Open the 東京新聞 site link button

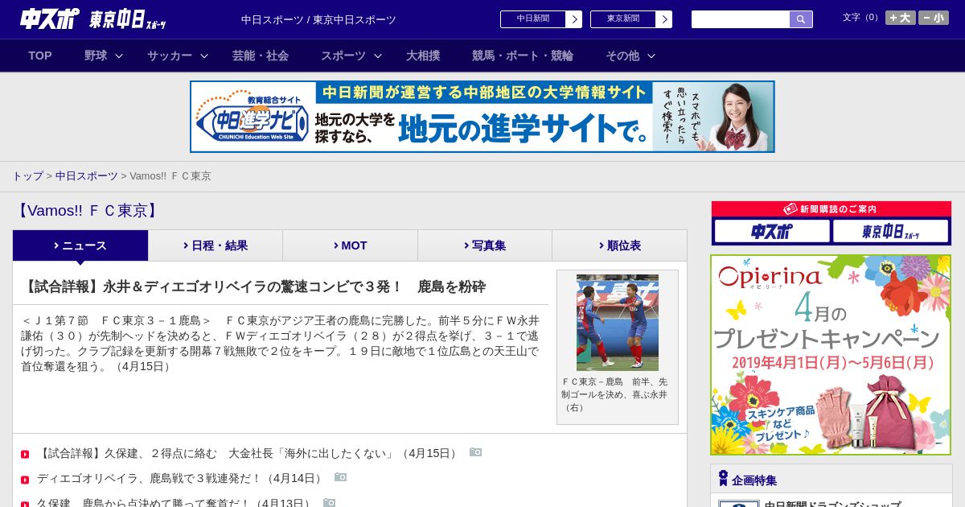click(631, 19)
